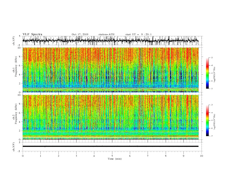Click the ch.2 spectrogram panel

point(110,117)
